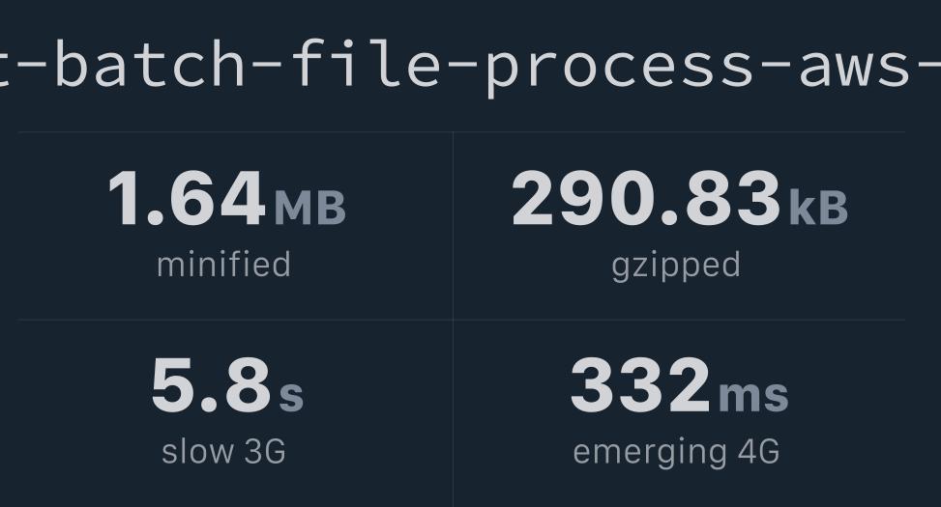Click the "3G" text under 5.8 s

(x=264, y=451)
